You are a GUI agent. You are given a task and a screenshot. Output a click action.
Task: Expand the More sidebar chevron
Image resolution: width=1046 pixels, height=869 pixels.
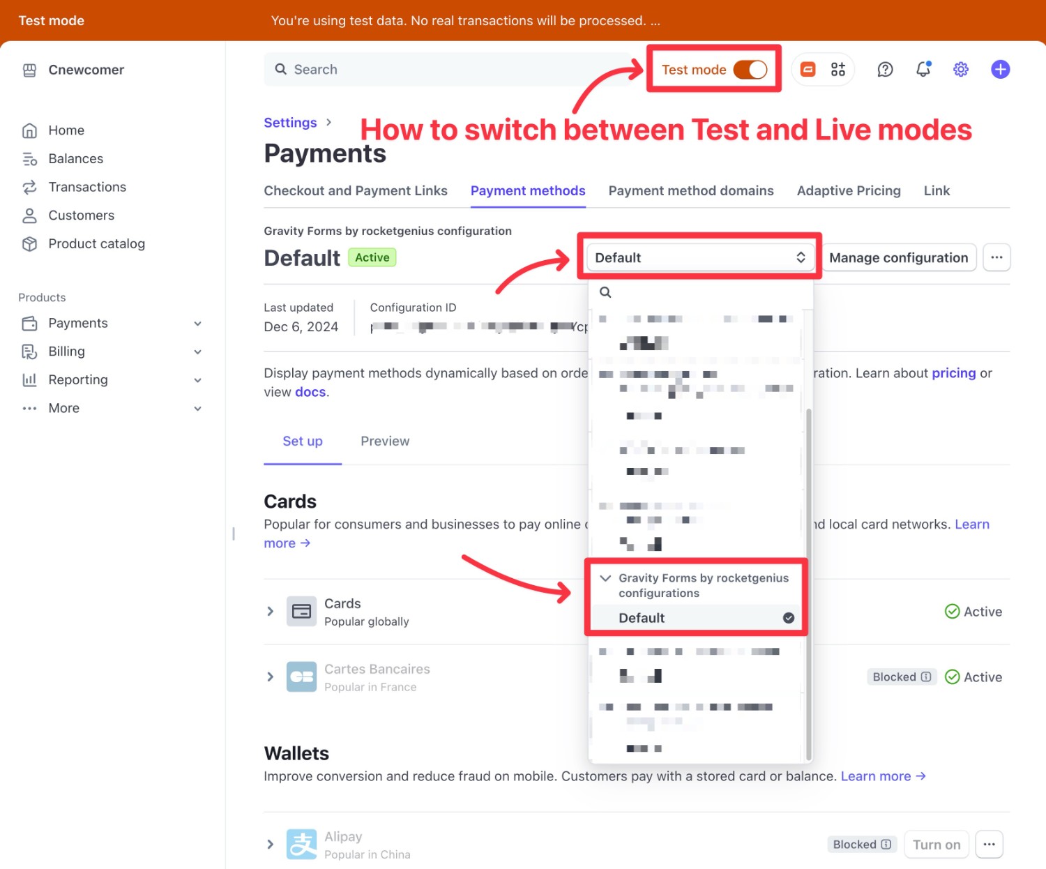tap(198, 409)
